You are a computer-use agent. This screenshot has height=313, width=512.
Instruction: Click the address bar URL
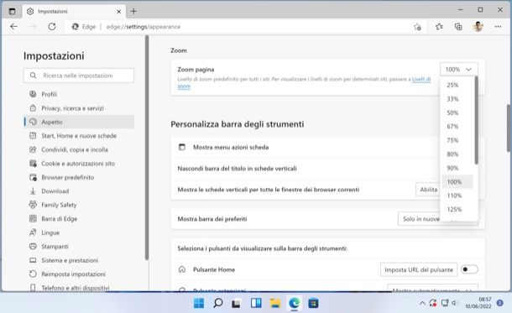tap(144, 27)
